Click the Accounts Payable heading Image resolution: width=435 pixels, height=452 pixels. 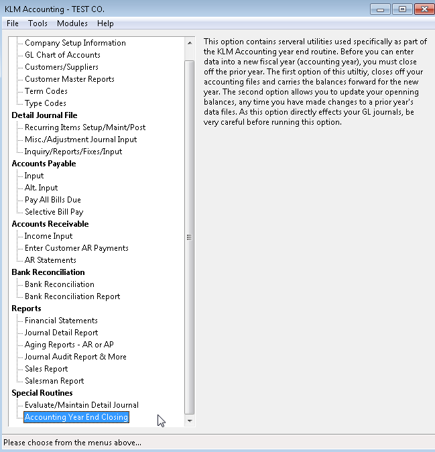[x=44, y=164]
